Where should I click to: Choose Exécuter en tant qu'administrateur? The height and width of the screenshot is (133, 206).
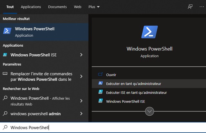pyautogui.click(x=149, y=84)
